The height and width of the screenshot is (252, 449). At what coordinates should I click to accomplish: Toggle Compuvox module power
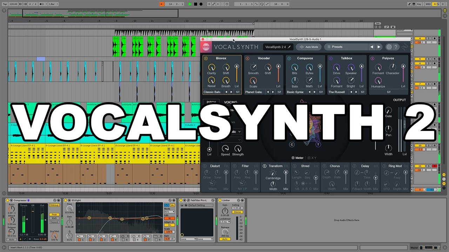[289, 58]
